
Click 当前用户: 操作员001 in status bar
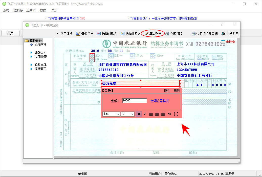(x=163, y=174)
